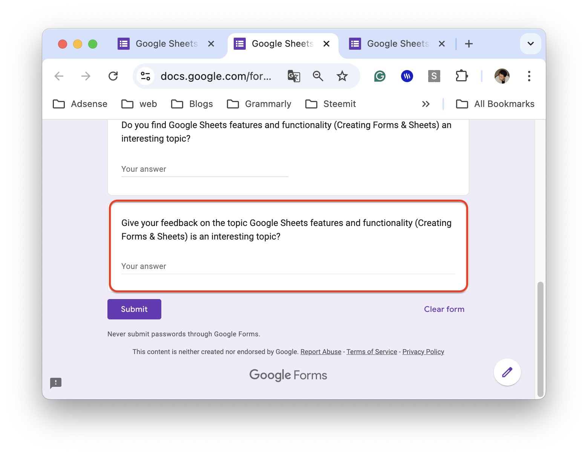This screenshot has width=588, height=455.
Task: Open the Grammarly extension
Action: click(380, 76)
